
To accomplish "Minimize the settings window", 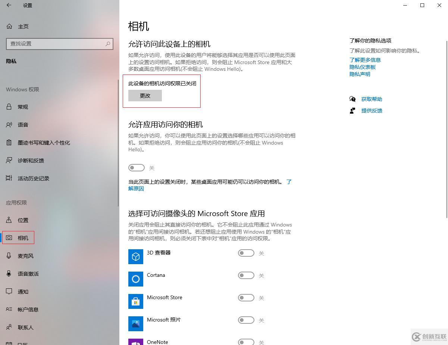I will (x=405, y=5).
